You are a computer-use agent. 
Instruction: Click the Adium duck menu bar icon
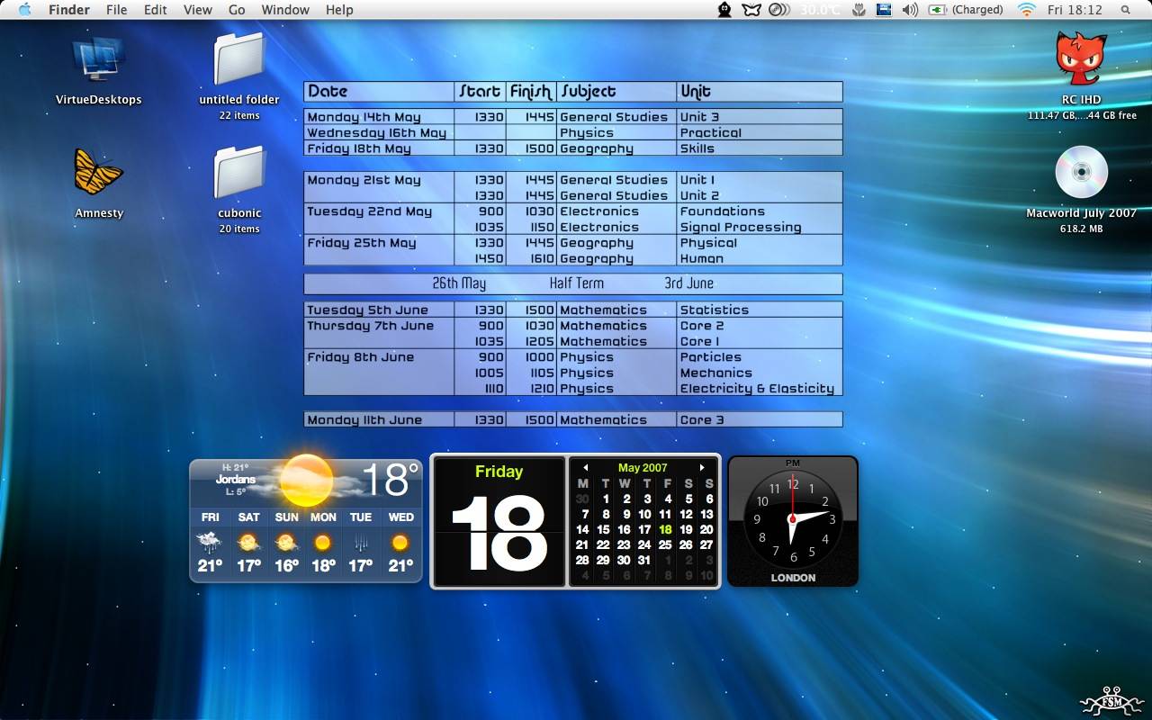(724, 10)
